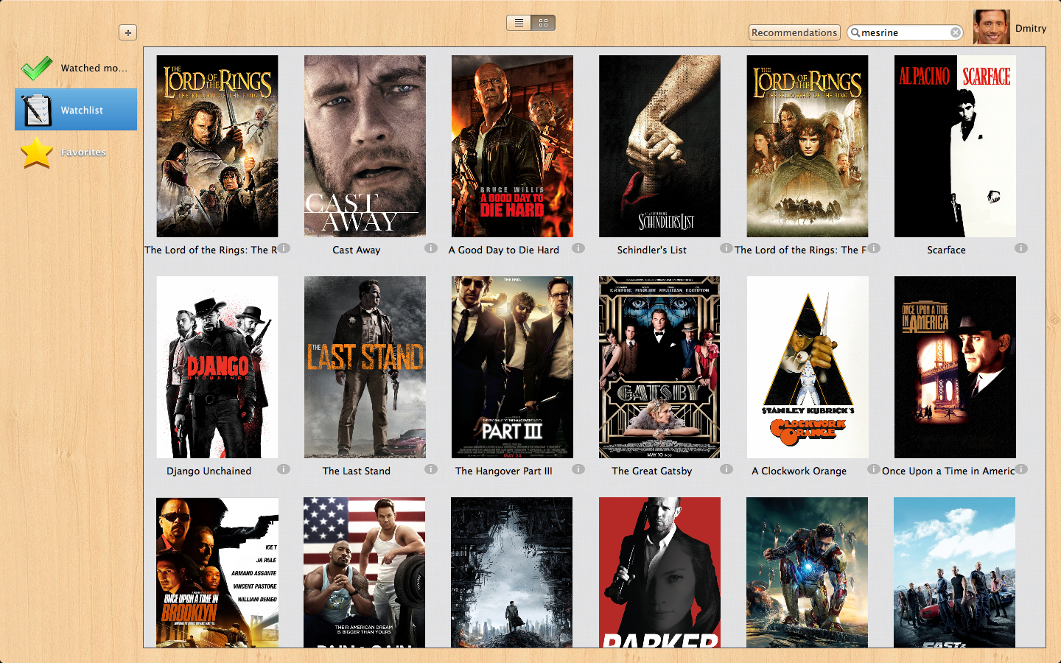Show info for Cast Away
The width and height of the screenshot is (1061, 663).
(x=431, y=248)
